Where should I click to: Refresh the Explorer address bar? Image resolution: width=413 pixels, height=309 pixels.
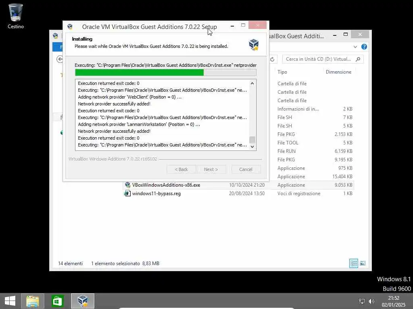tap(272, 60)
